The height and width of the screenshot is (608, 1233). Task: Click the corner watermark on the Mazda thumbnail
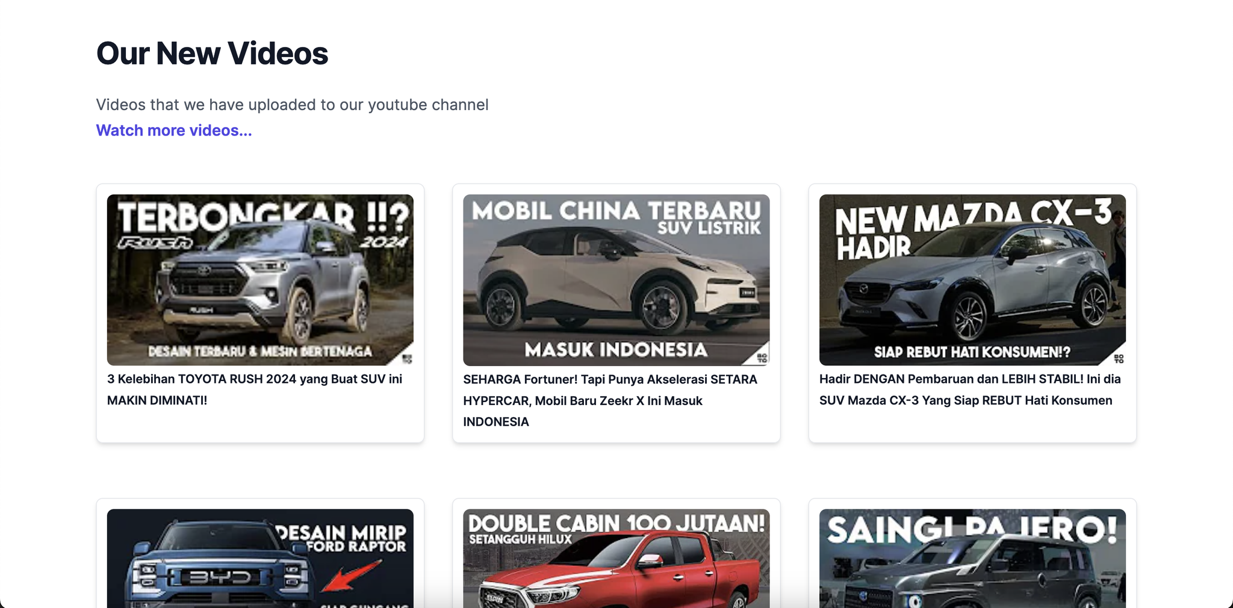coord(1119,359)
